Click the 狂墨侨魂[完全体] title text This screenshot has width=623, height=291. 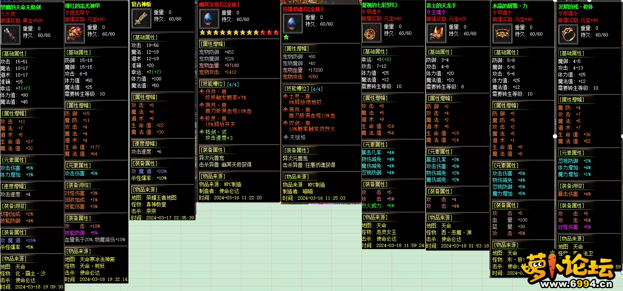point(303,8)
